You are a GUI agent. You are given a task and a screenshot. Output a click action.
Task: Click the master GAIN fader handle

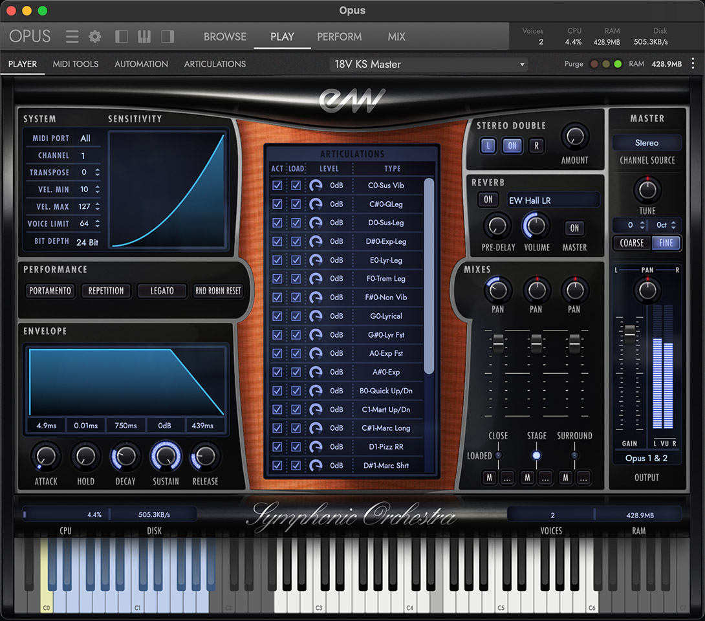629,332
